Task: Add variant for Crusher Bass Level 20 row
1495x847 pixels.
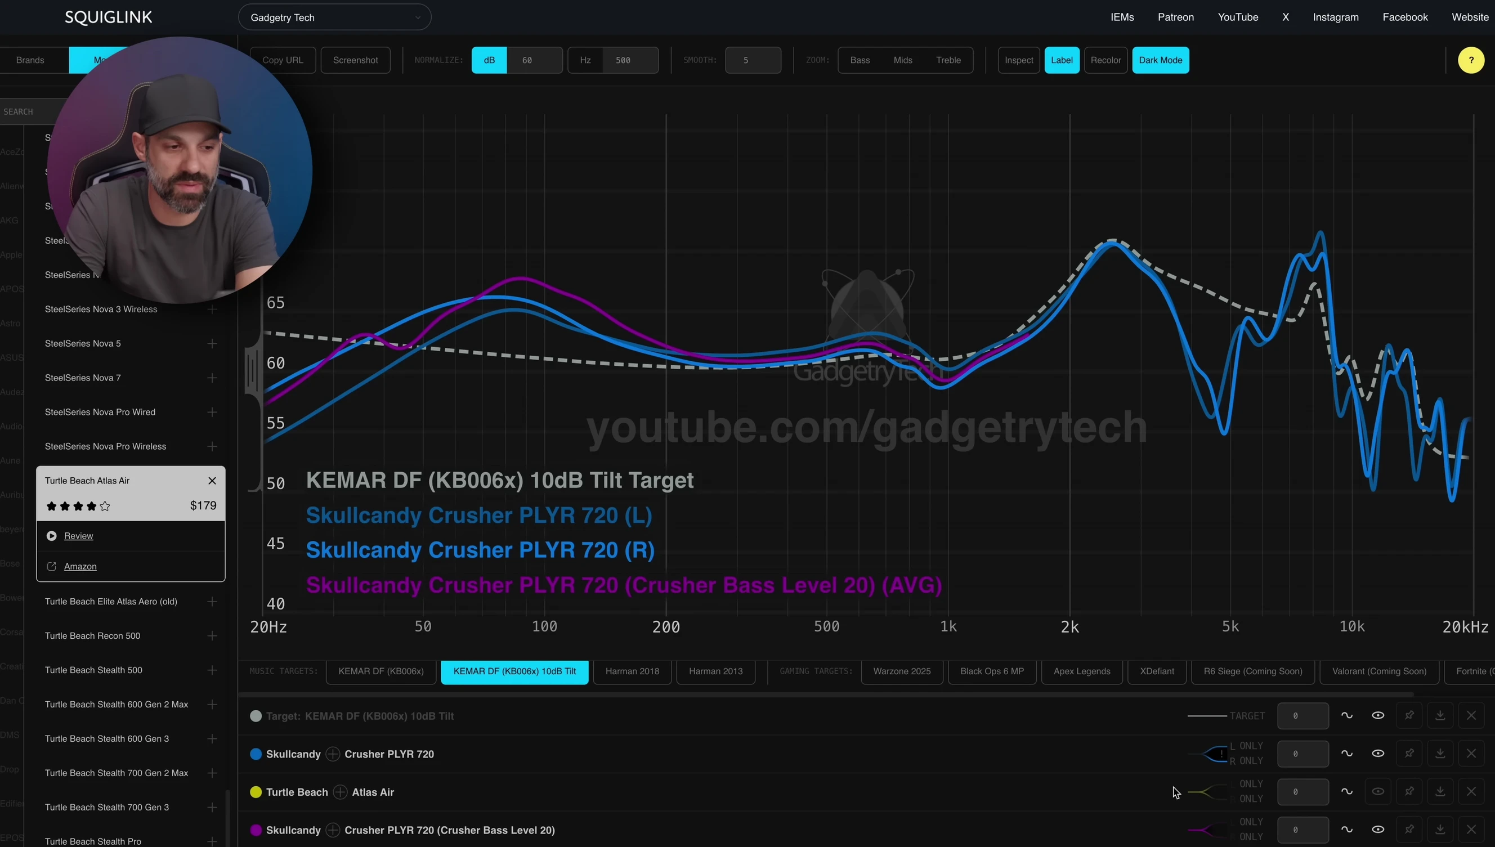Action: (333, 830)
